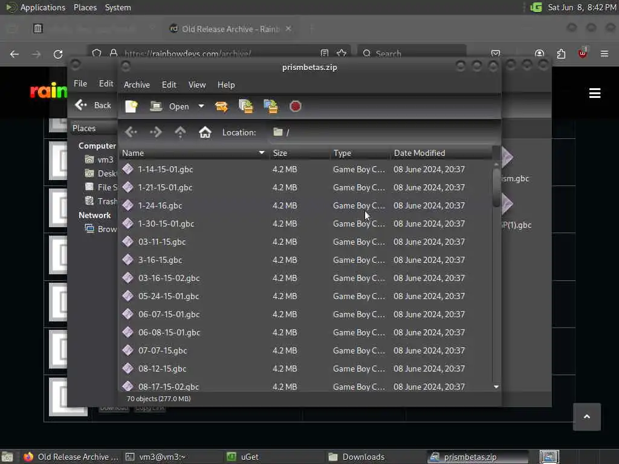Select file 1-30-15-01.gbc
Screen dimensions: 619x464
(x=306, y=224)
